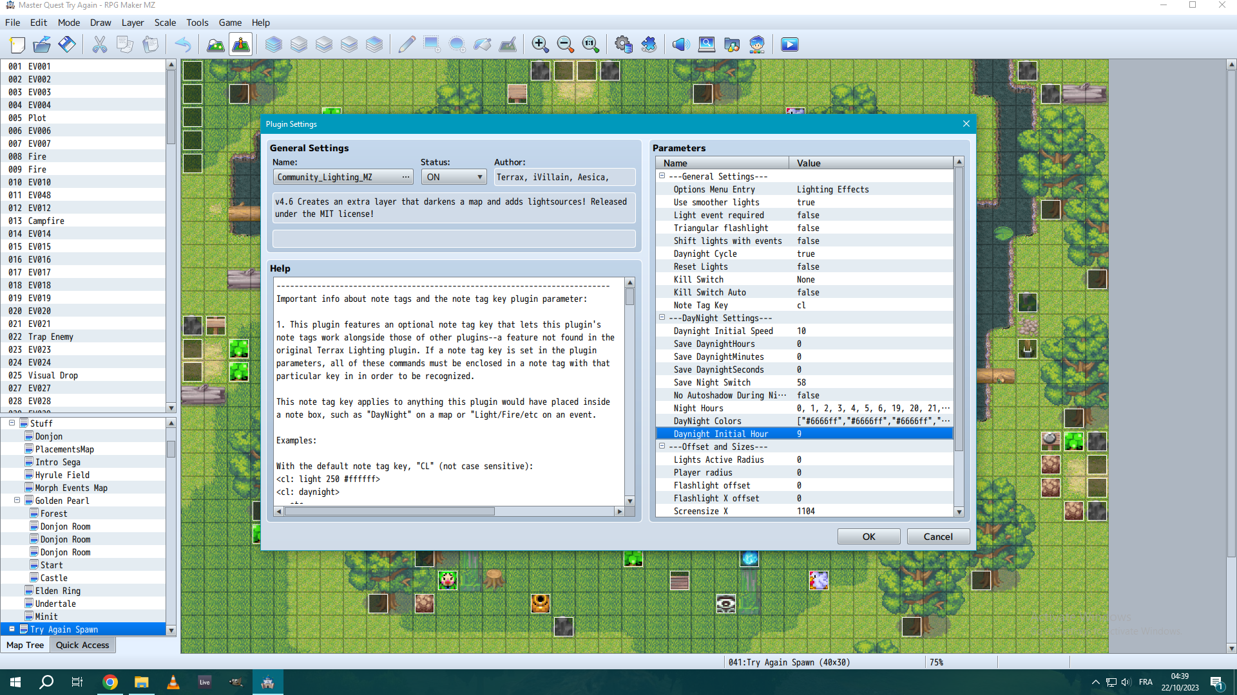Select the Pencil drawing tool
The image size is (1237, 695).
pos(407,44)
